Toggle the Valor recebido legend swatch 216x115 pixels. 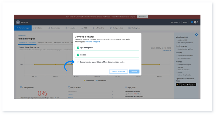pyautogui.click(x=85, y=81)
